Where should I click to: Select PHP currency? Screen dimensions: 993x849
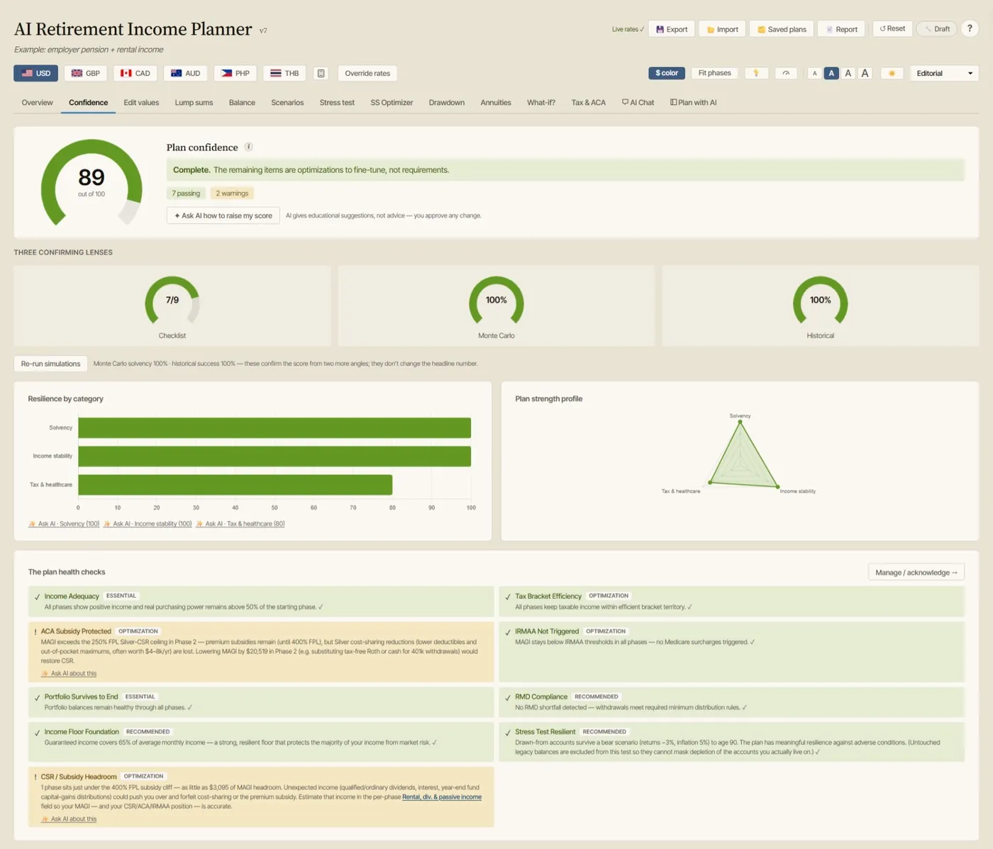235,73
